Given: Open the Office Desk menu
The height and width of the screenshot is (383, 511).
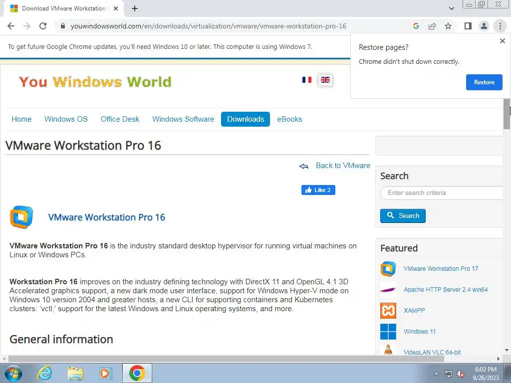Looking at the screenshot, I should coord(120,119).
